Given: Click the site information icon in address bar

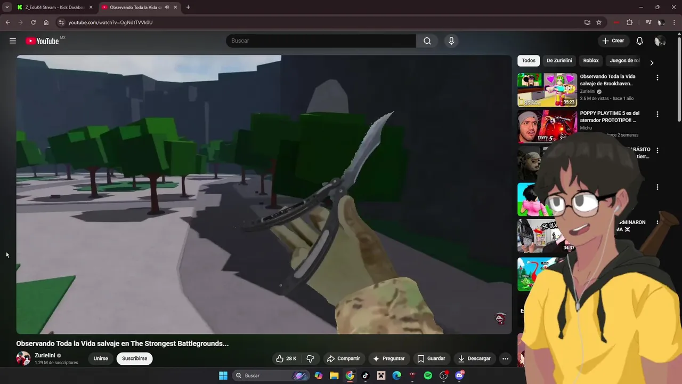Looking at the screenshot, I should 61,22.
